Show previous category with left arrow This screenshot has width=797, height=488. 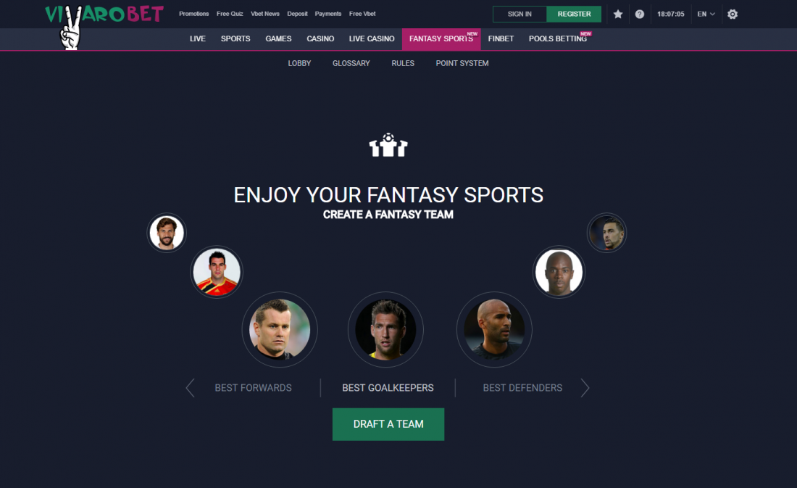pyautogui.click(x=190, y=388)
